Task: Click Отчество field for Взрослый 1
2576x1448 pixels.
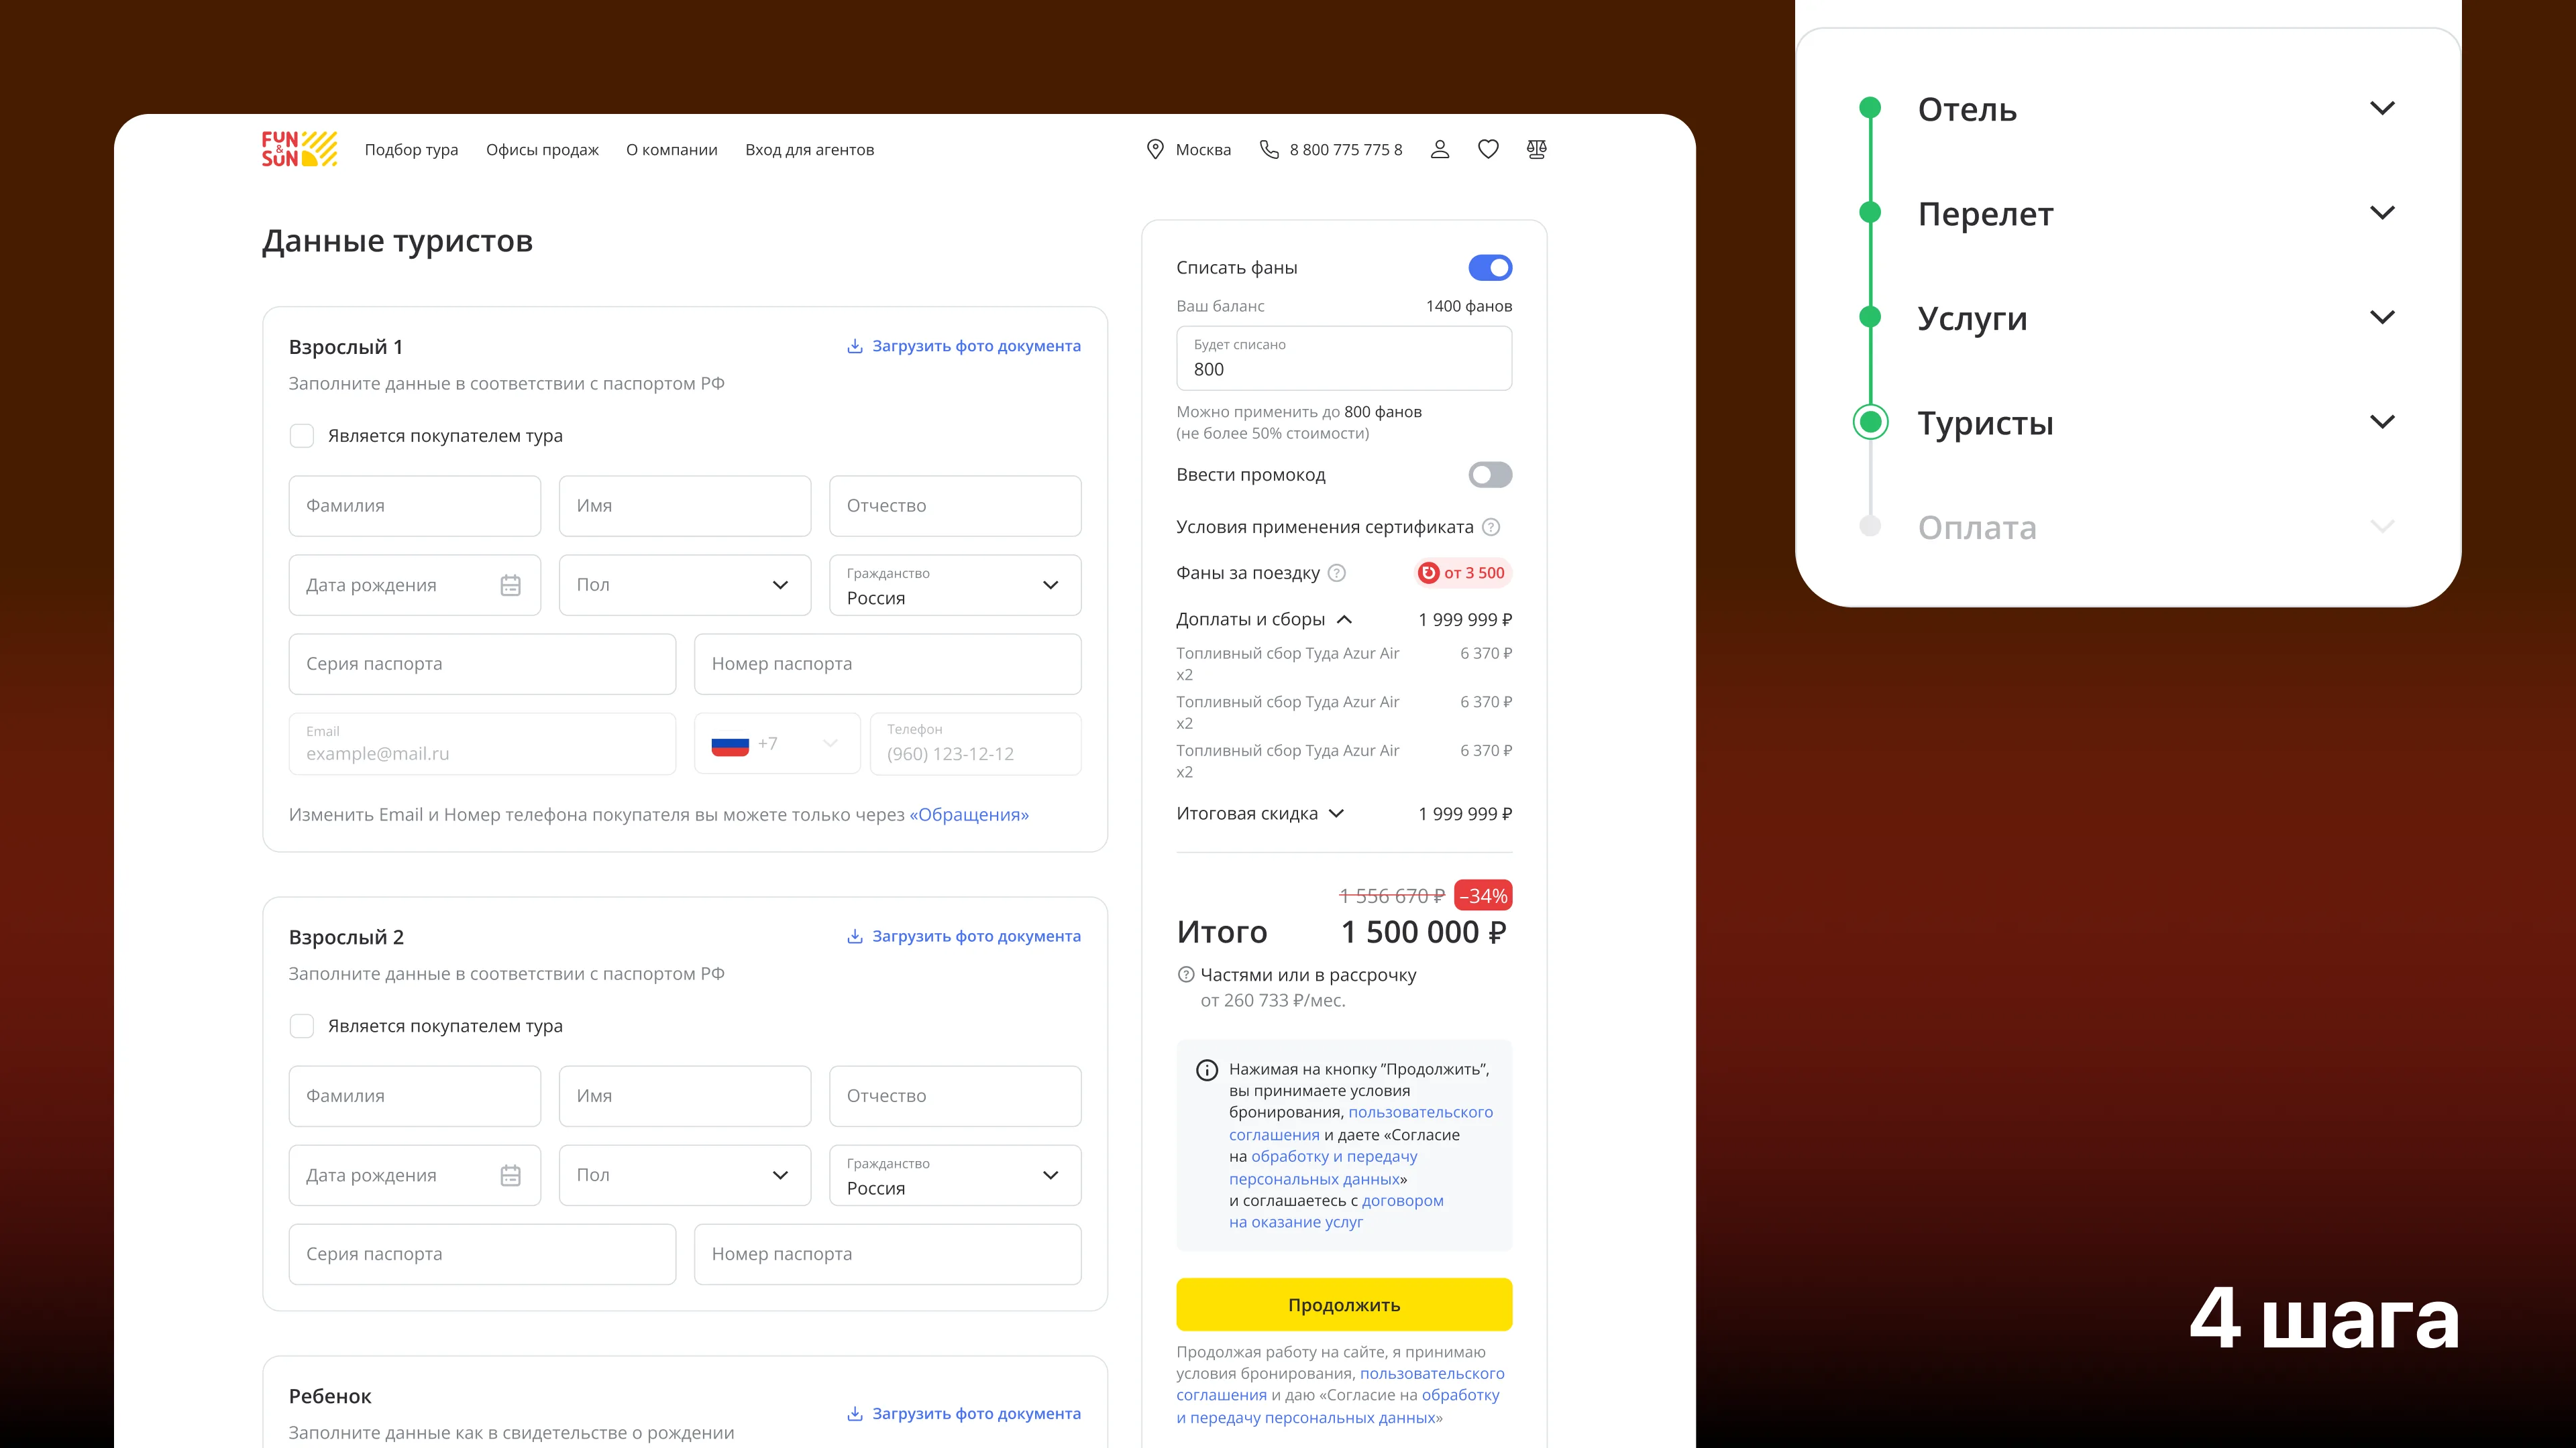Action: click(955, 507)
